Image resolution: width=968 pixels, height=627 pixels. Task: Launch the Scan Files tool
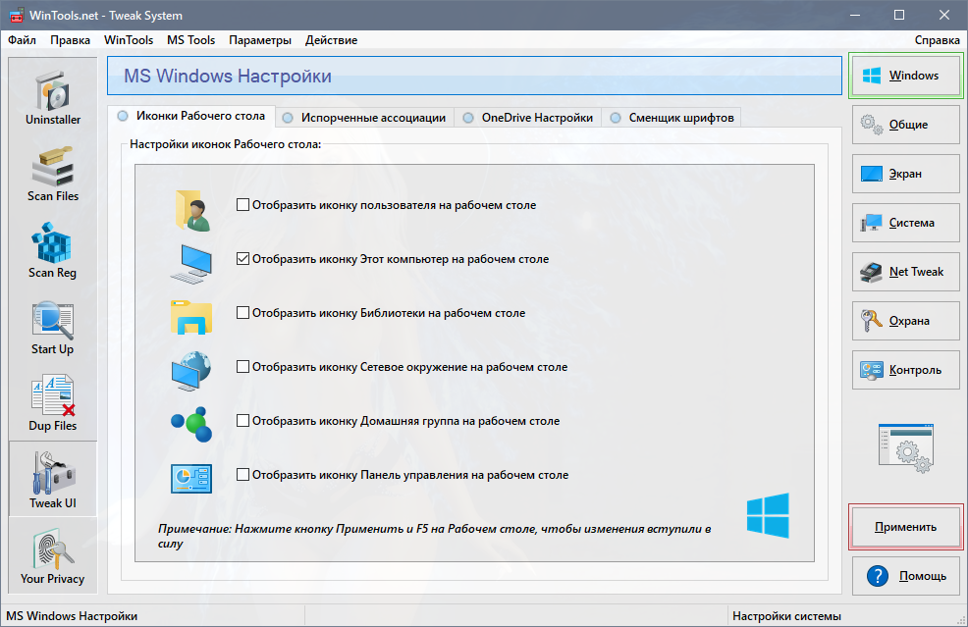(52, 174)
